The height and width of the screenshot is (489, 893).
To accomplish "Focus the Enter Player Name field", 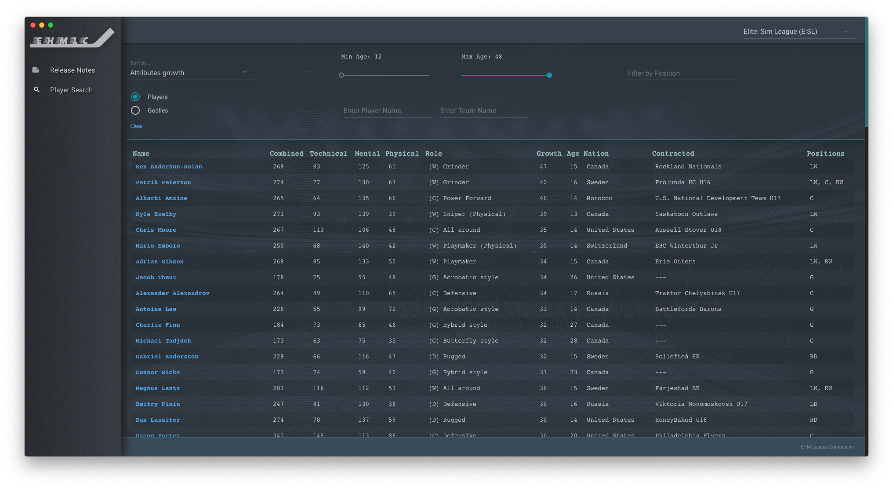I will point(387,111).
